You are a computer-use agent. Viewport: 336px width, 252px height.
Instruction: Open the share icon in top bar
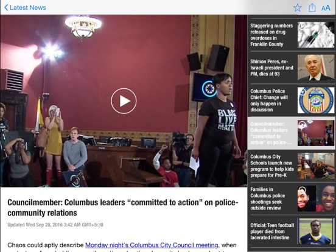click(312, 8)
